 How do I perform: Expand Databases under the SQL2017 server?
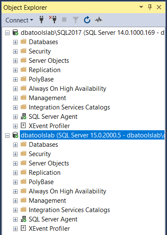pyautogui.click(x=15, y=42)
